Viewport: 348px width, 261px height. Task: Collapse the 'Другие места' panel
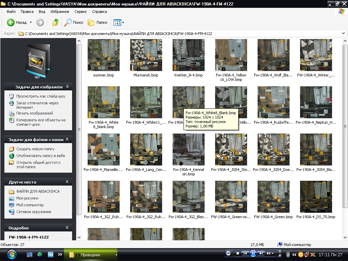[67, 182]
